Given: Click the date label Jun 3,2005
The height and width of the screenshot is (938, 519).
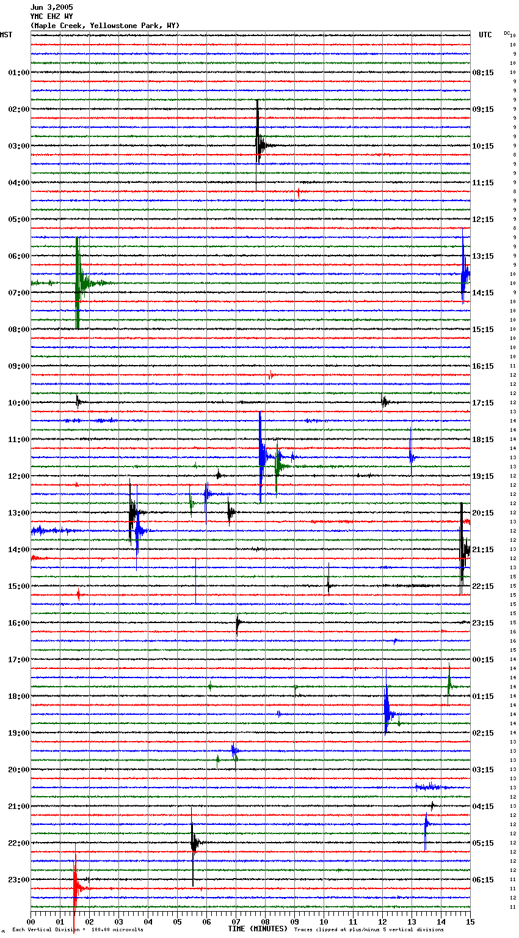Looking at the screenshot, I should (x=51, y=7).
